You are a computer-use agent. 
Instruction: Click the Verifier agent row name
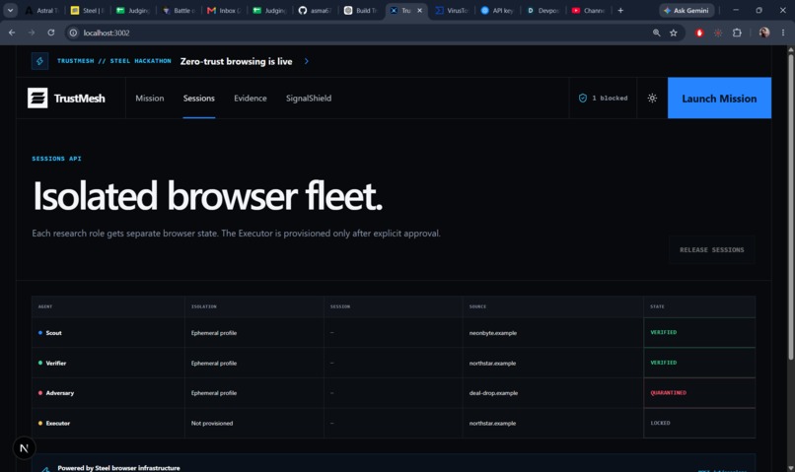56,364
